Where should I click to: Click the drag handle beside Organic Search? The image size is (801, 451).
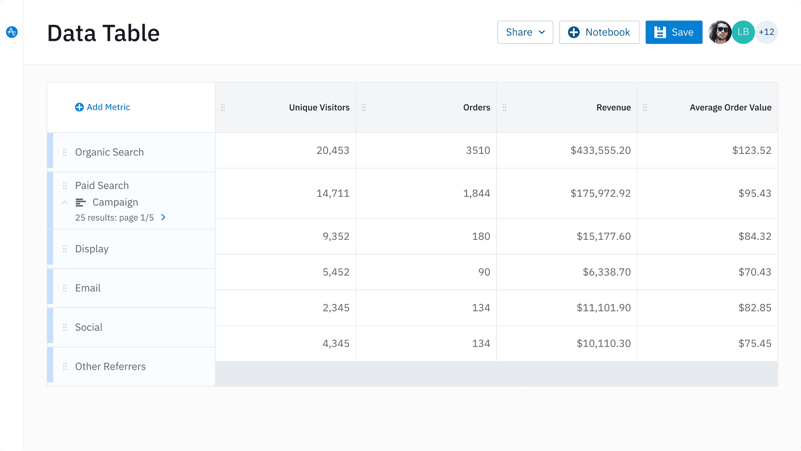click(65, 152)
